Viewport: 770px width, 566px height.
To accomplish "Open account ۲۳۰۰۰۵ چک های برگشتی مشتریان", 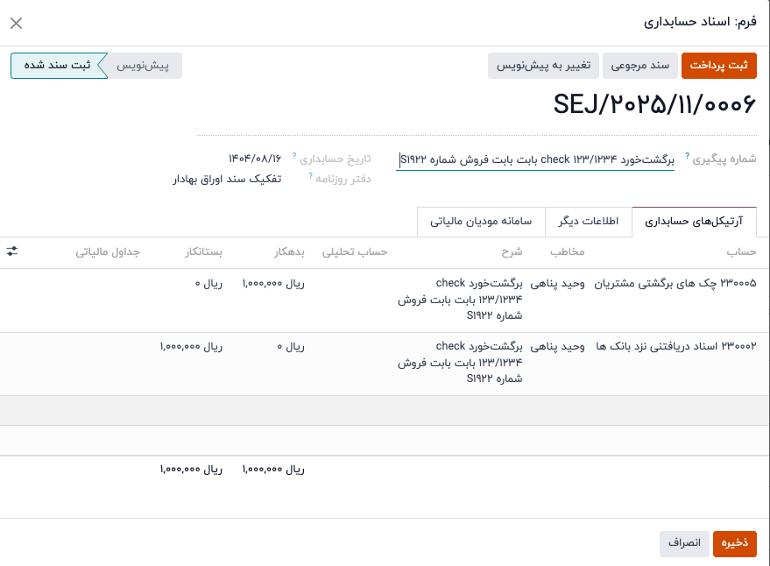I will [x=675, y=283].
